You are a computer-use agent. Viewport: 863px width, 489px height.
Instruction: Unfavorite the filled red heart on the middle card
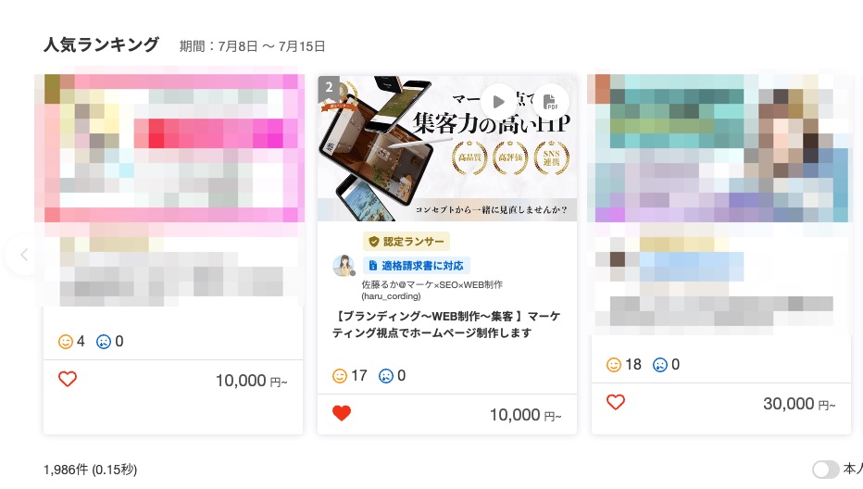[342, 413]
